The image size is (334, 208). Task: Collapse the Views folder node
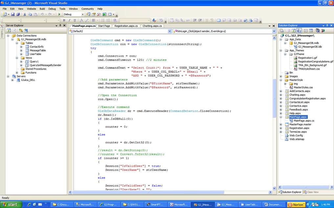tap(17, 58)
